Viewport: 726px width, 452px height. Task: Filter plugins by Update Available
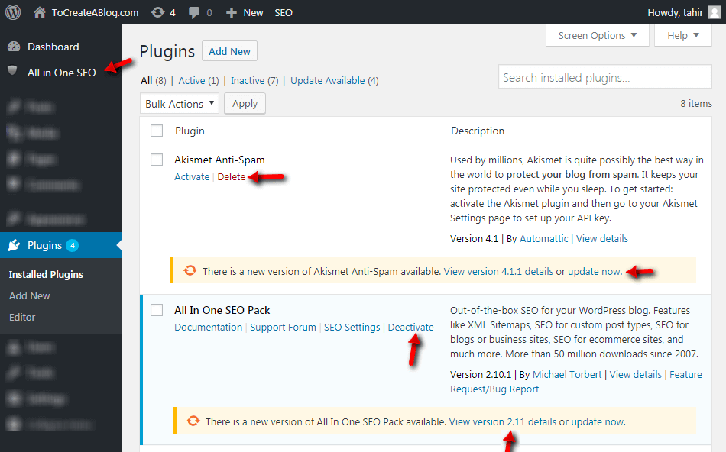point(327,80)
